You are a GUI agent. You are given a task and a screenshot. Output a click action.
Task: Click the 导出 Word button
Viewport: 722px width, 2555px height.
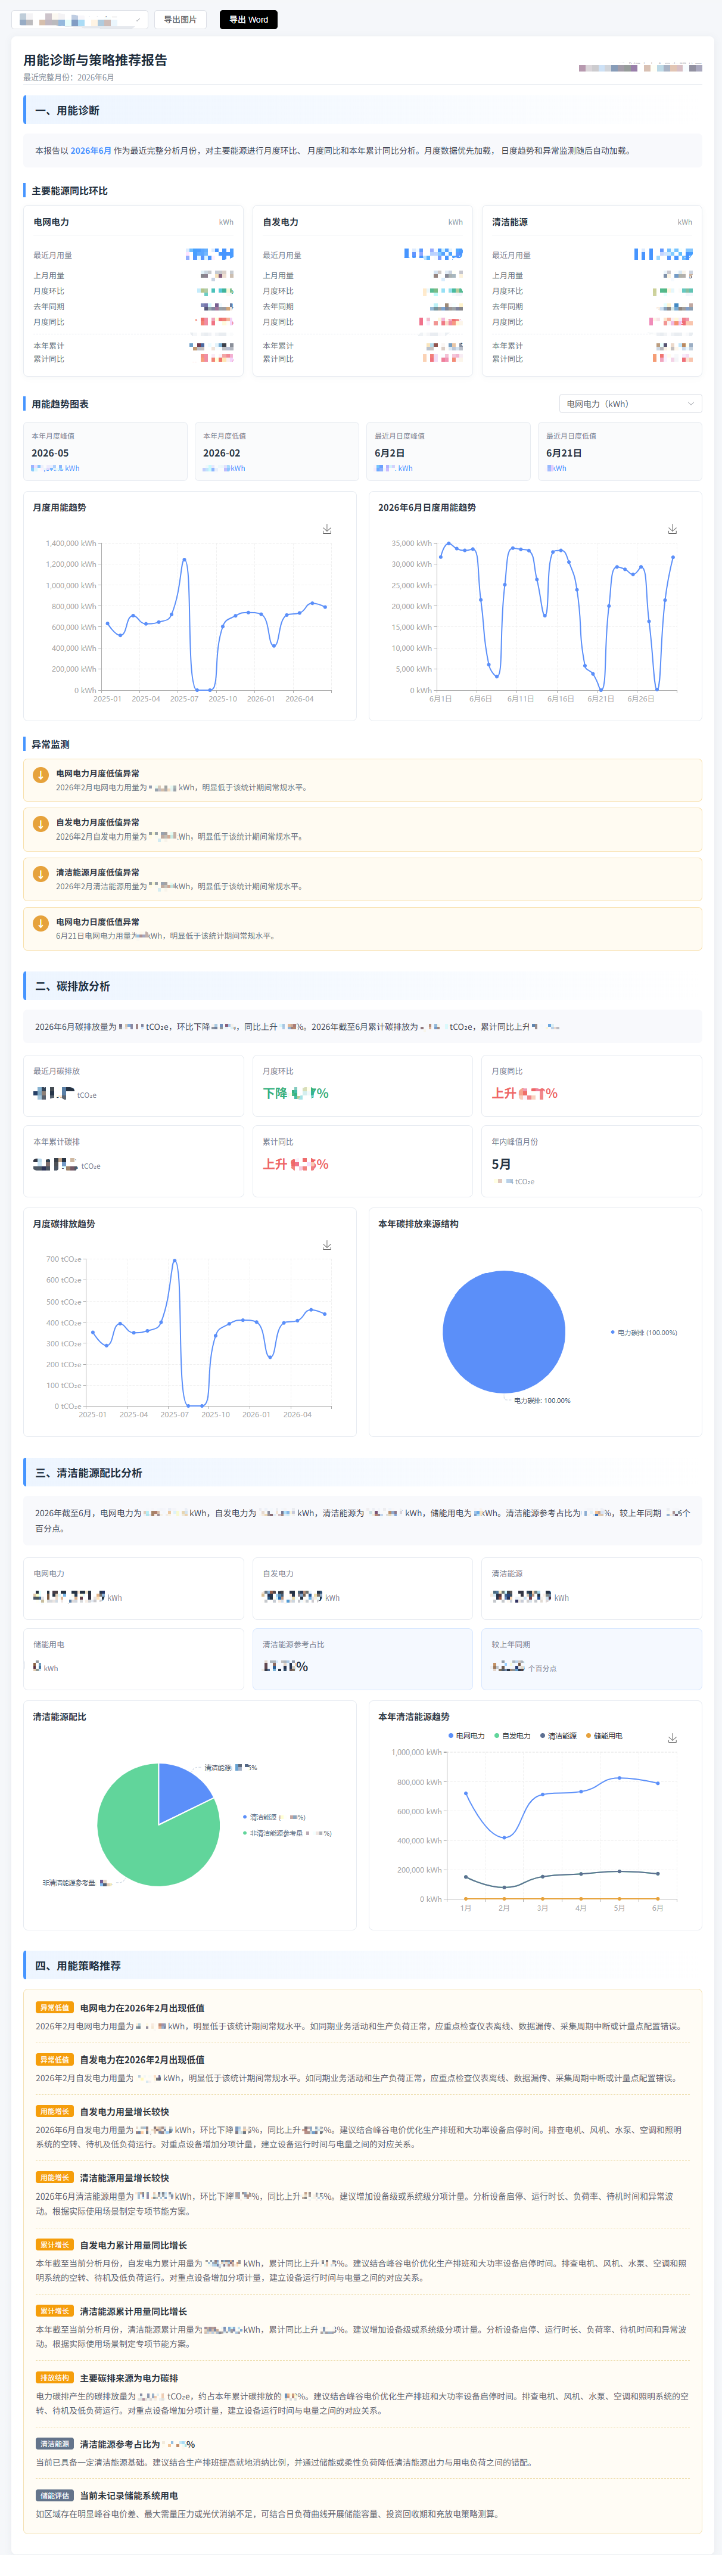coord(249,20)
